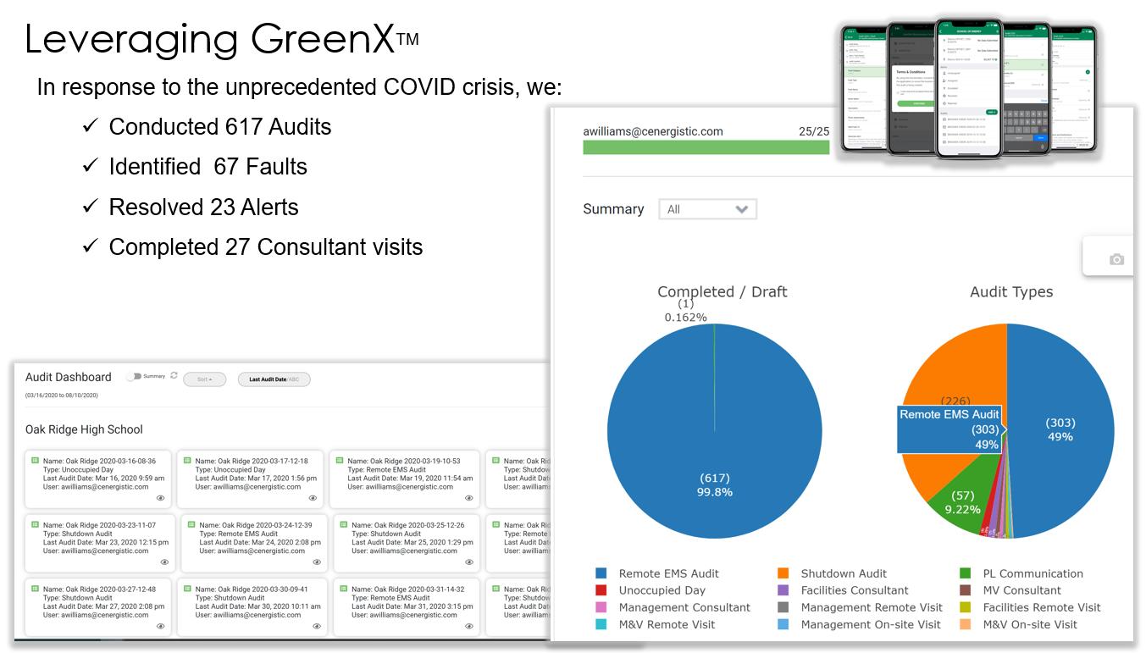
Task: Toggle the M&V On-site Visit legend entry
Action: pyautogui.click(x=1019, y=624)
